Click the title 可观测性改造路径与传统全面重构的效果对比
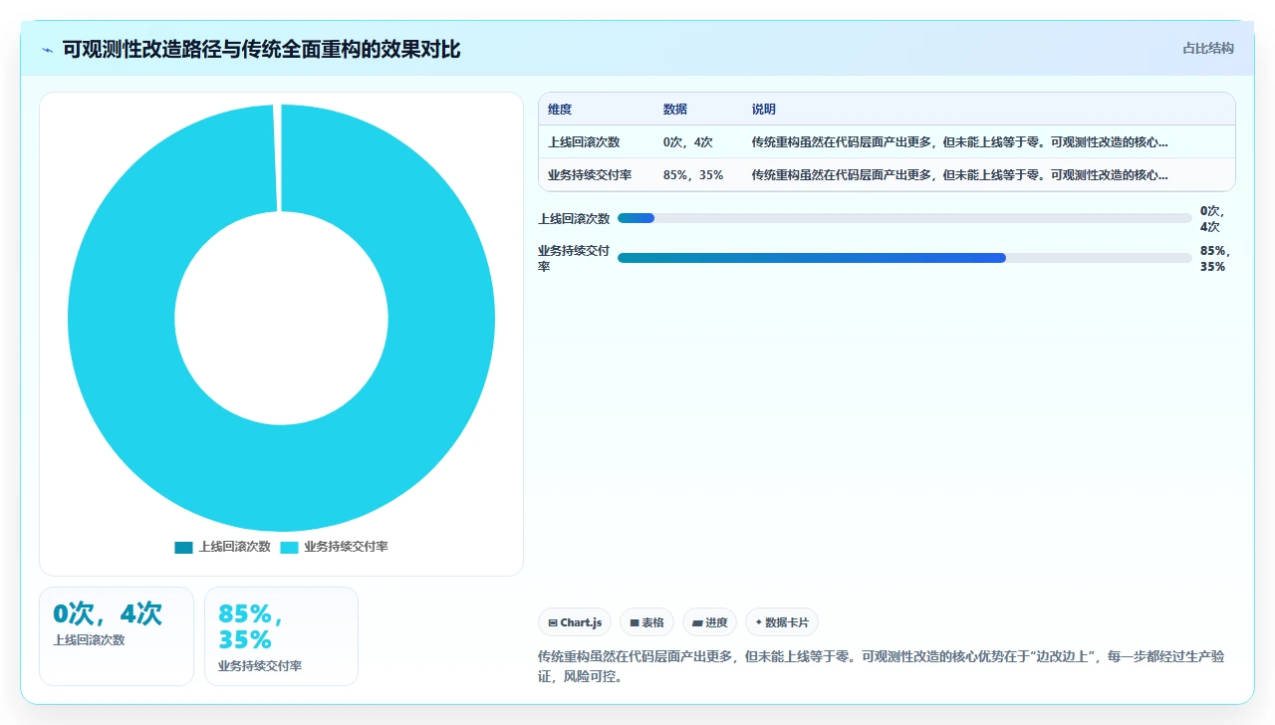This screenshot has width=1275, height=725. tap(262, 50)
